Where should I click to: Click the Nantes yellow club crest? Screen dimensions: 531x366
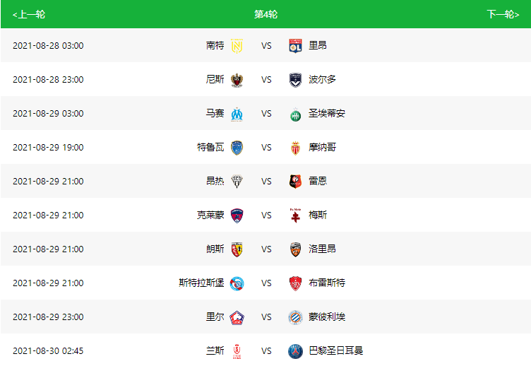pos(237,46)
